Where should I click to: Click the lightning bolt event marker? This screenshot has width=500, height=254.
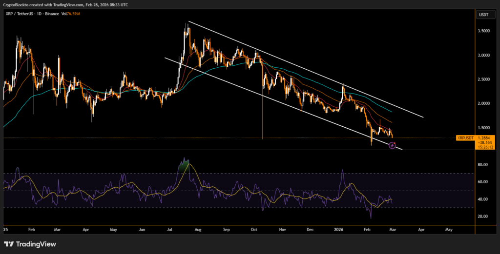click(x=392, y=145)
